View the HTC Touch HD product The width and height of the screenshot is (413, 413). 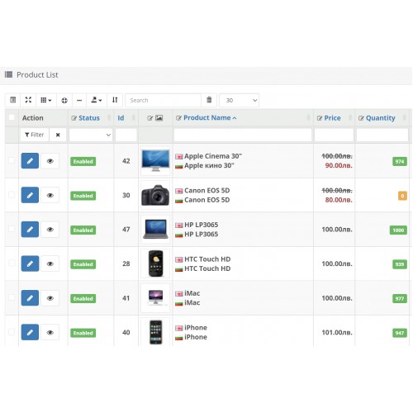click(50, 263)
